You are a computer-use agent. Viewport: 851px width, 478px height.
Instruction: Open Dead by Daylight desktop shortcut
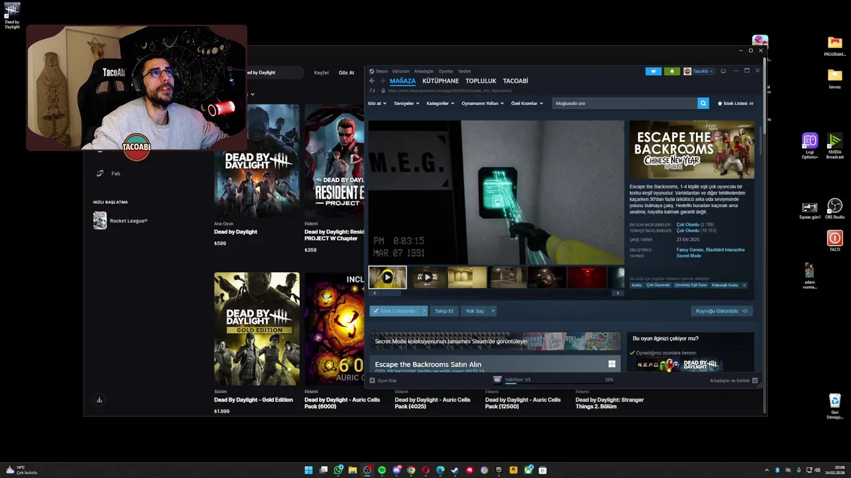(x=12, y=15)
